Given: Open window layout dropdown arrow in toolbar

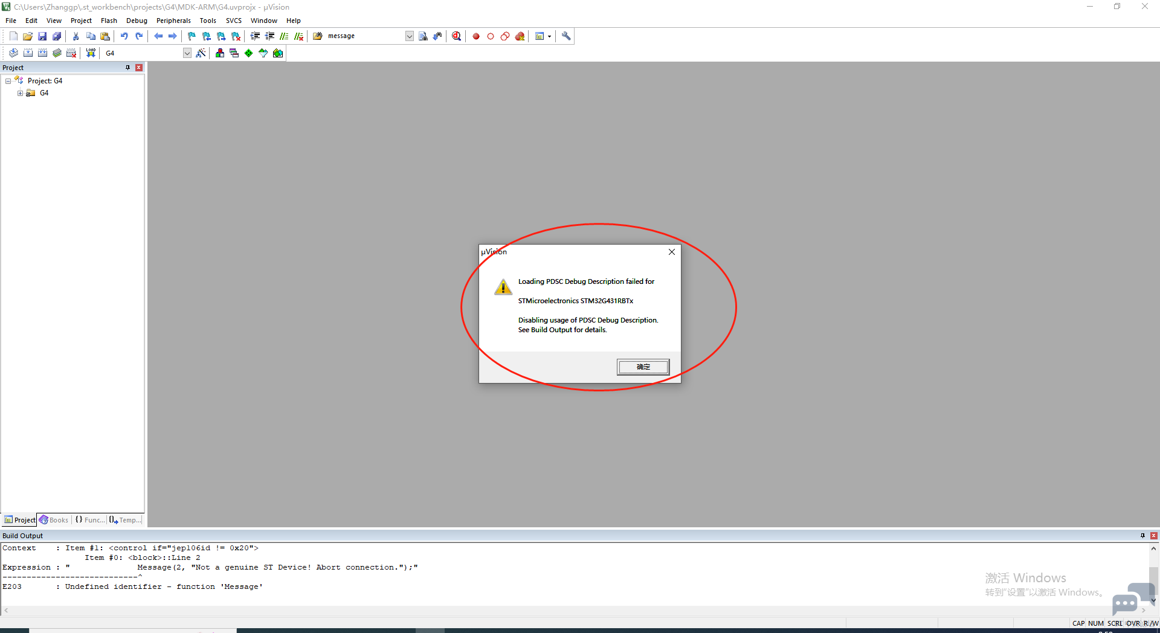Looking at the screenshot, I should (549, 36).
